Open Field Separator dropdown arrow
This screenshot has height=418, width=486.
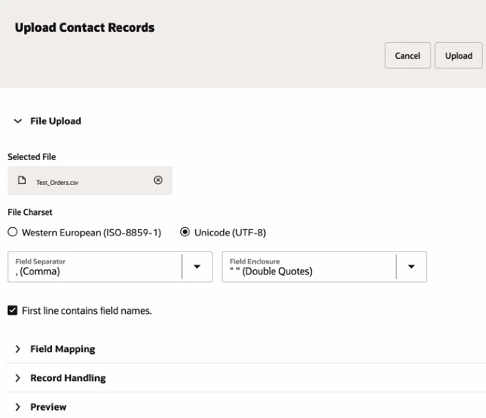pos(197,267)
